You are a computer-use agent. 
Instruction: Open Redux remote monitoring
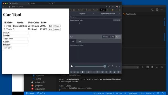114,72
